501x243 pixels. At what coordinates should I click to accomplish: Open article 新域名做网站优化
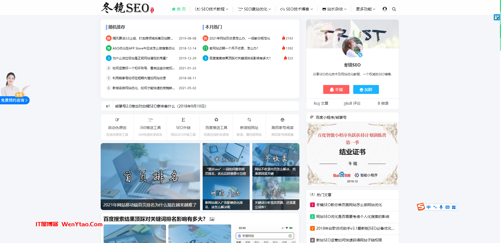tap(144, 88)
